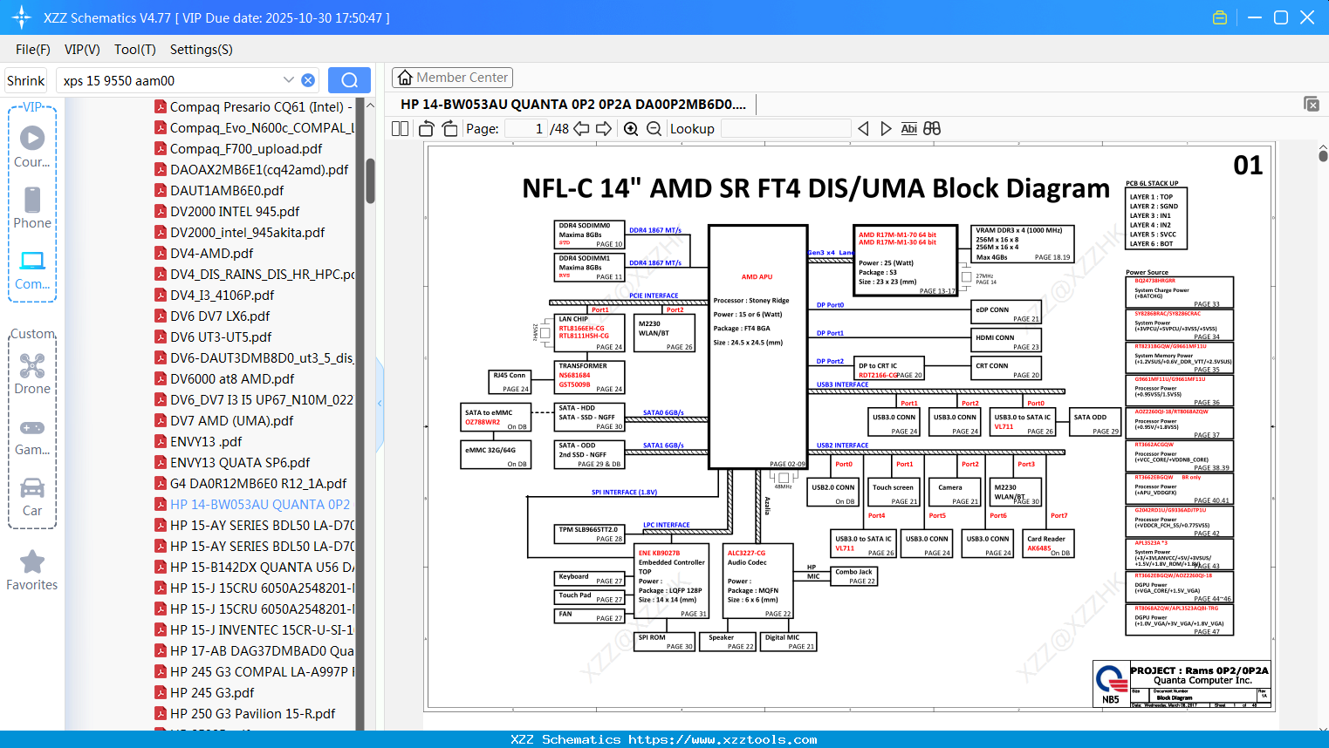Click the yellow gift box icon in title bar
Image resolution: width=1329 pixels, height=748 pixels.
(x=1220, y=17)
